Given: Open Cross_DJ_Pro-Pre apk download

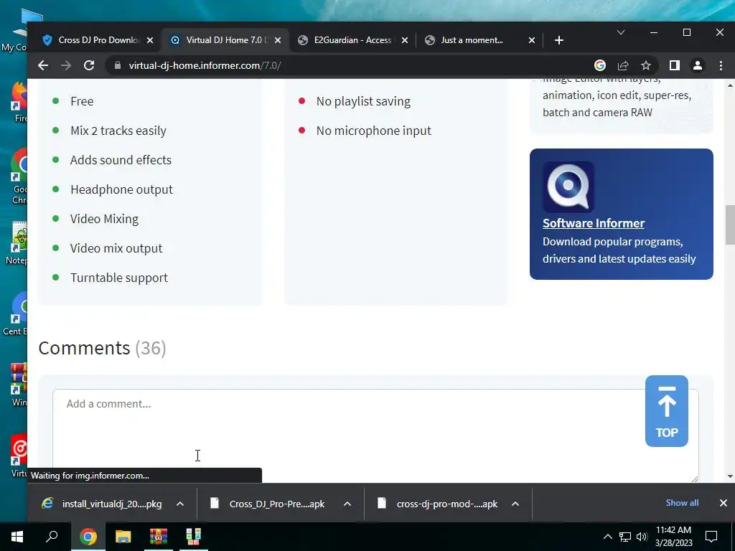Looking at the screenshot, I should [x=268, y=504].
